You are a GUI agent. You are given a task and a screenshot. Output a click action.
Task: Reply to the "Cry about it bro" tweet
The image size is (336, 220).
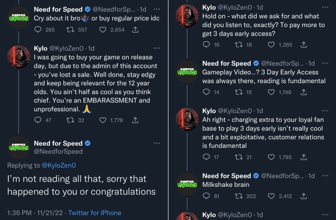(38, 29)
